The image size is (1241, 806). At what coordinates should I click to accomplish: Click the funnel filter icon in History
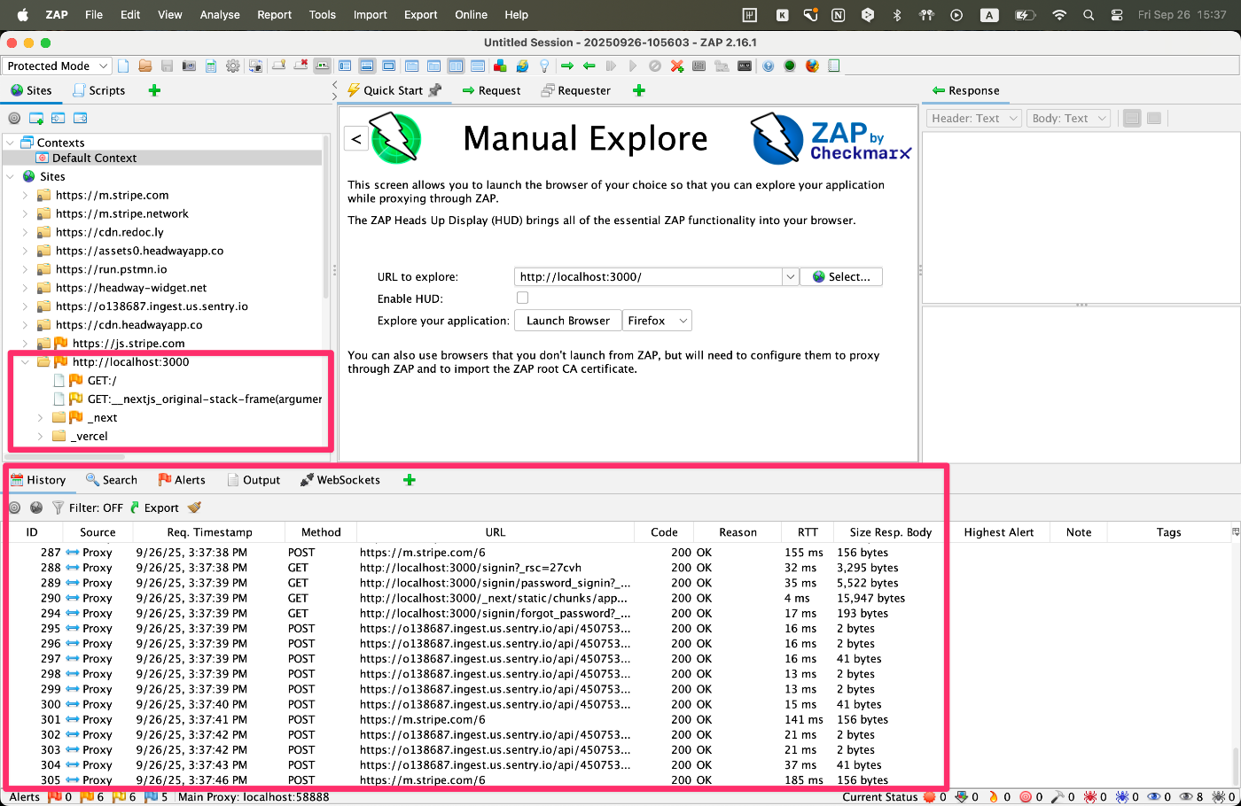click(58, 508)
